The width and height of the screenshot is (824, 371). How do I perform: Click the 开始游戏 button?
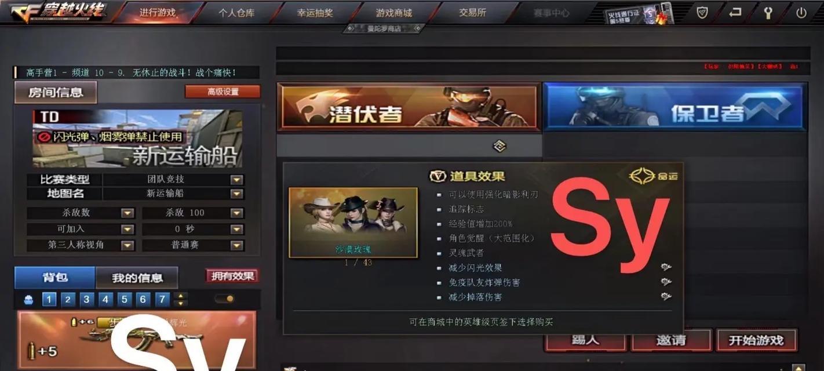click(756, 340)
